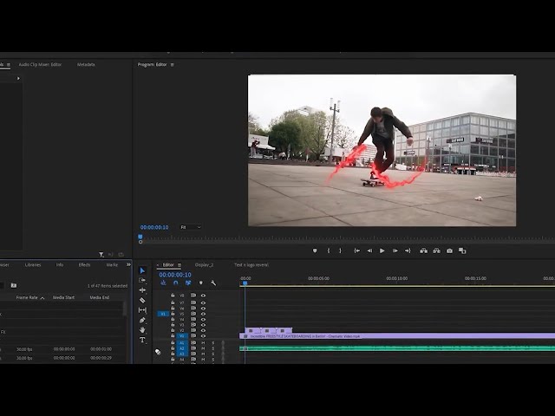Play the Program monitor sequence
The height and width of the screenshot is (416, 555).
point(382,250)
